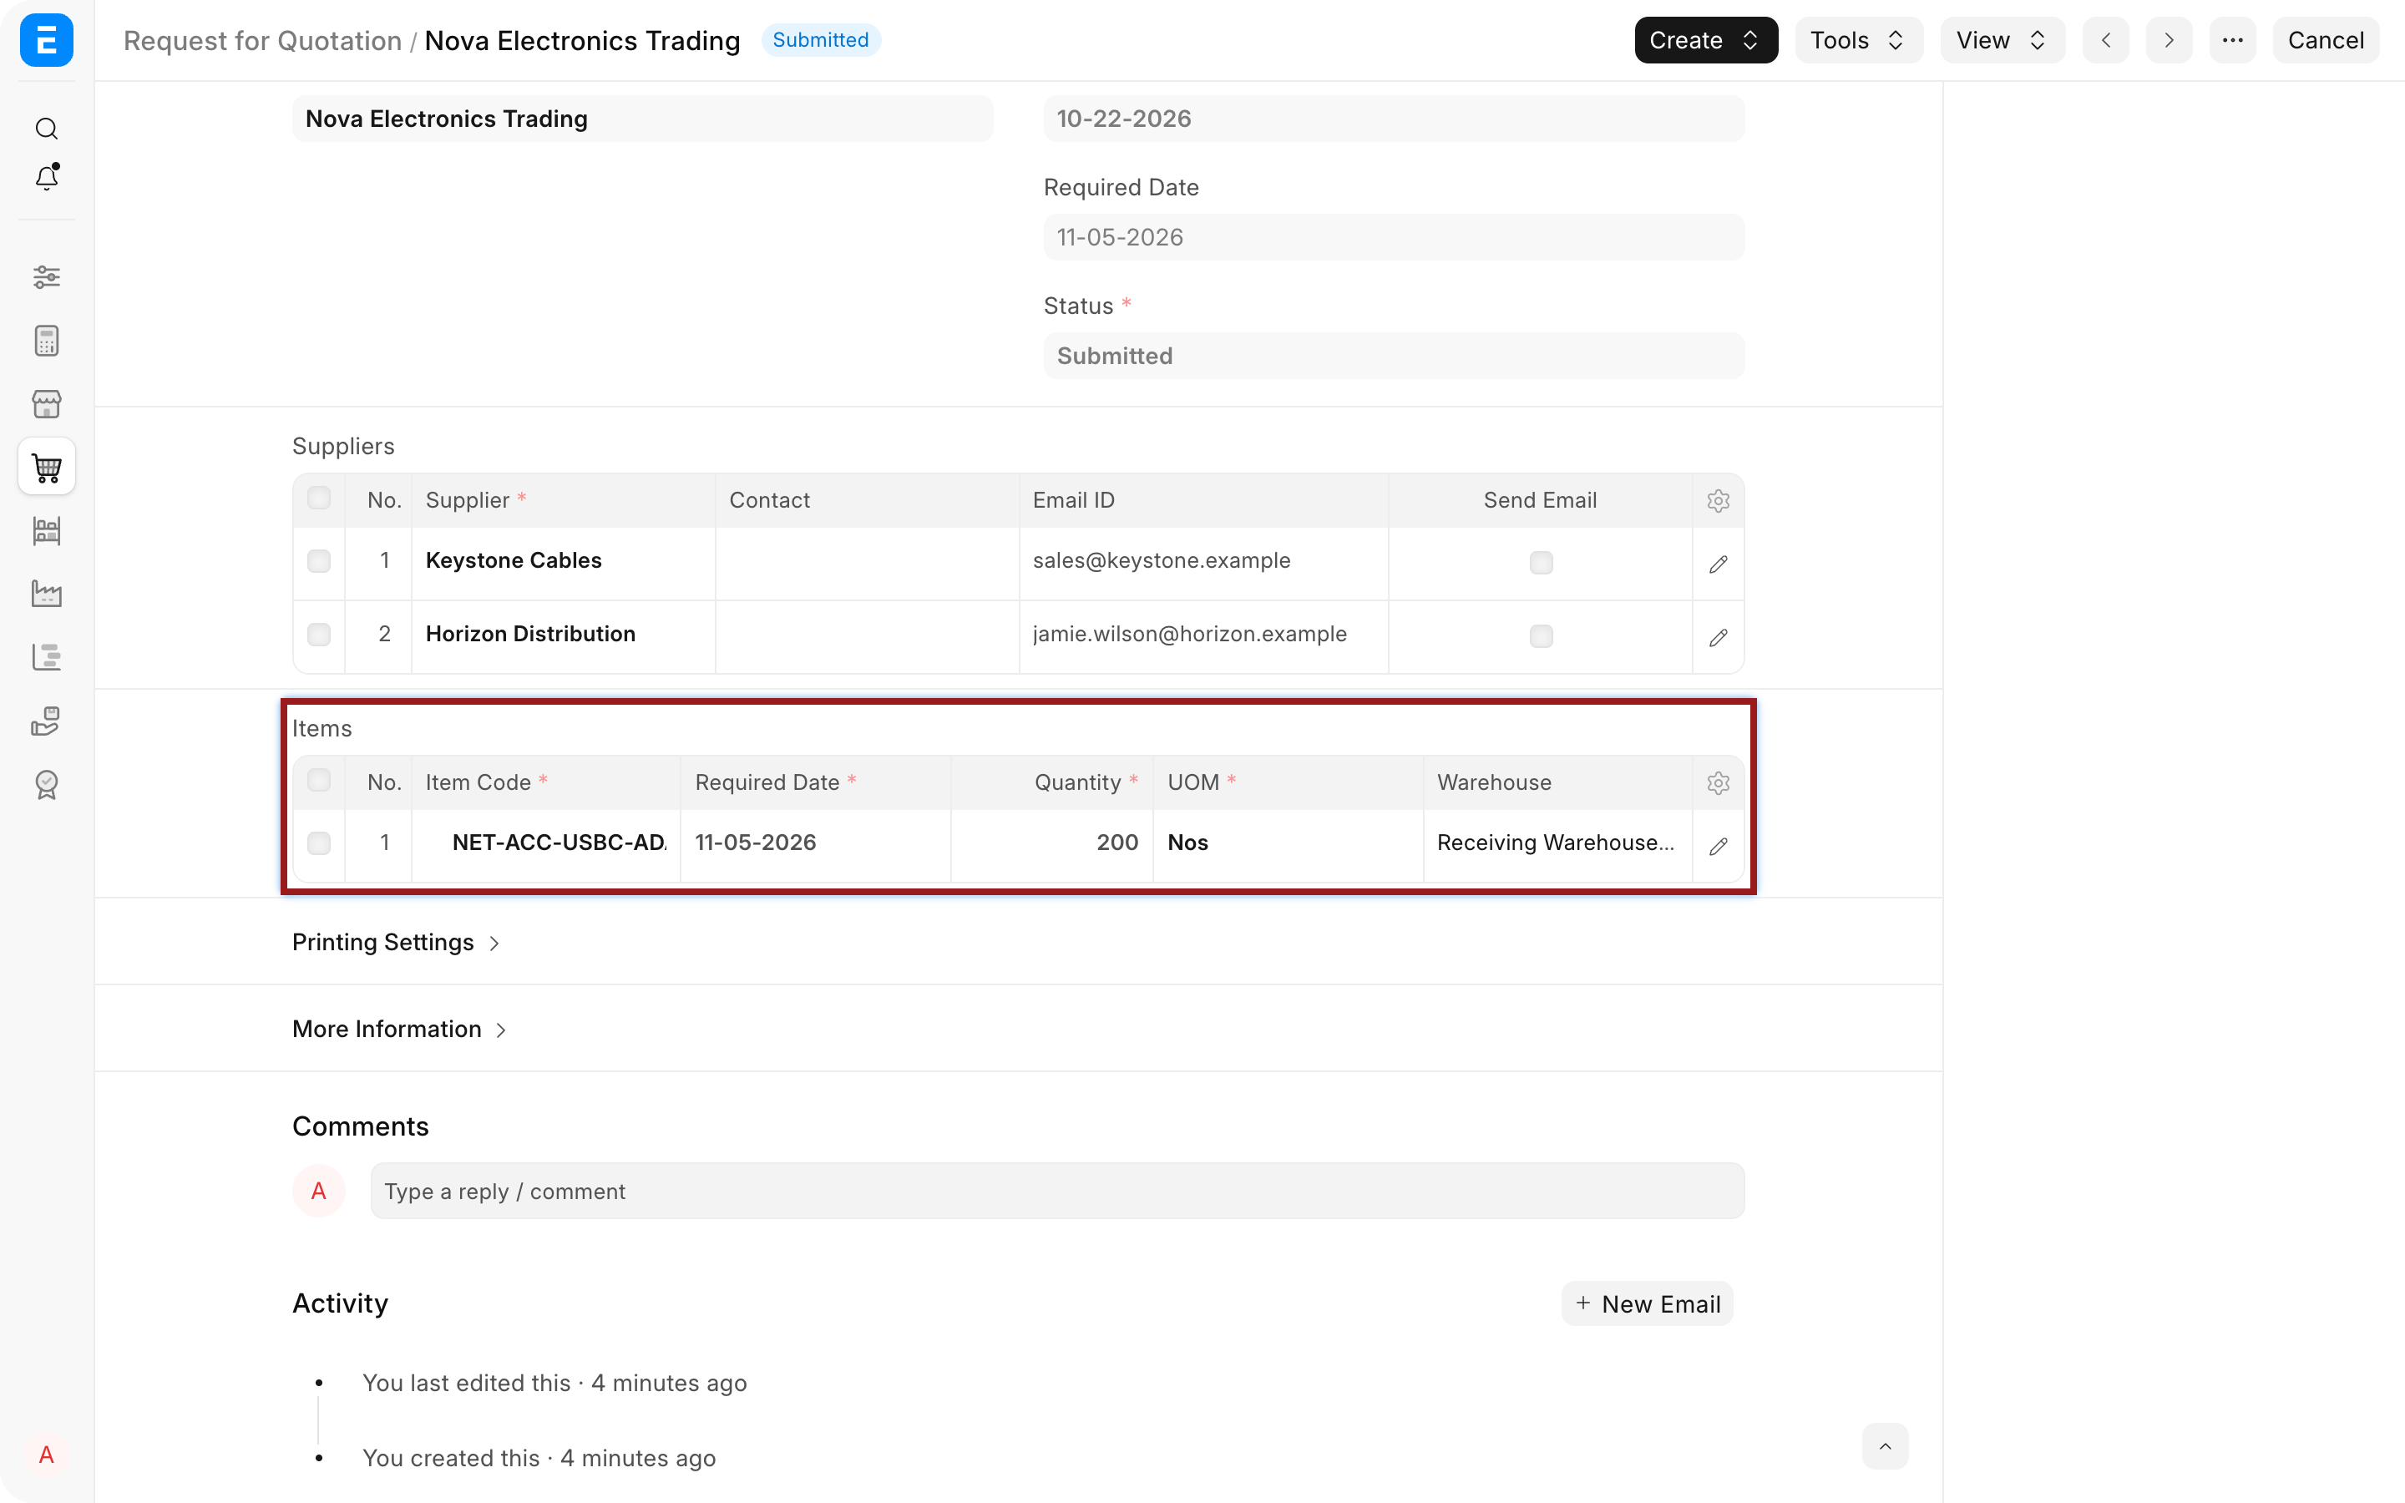Click the ERPNext home logo
Screen dimensions: 2405x1503
tap(46, 40)
